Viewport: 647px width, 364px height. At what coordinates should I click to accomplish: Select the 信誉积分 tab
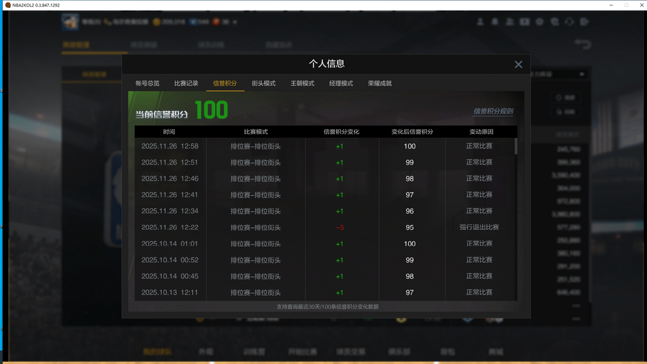tap(225, 83)
